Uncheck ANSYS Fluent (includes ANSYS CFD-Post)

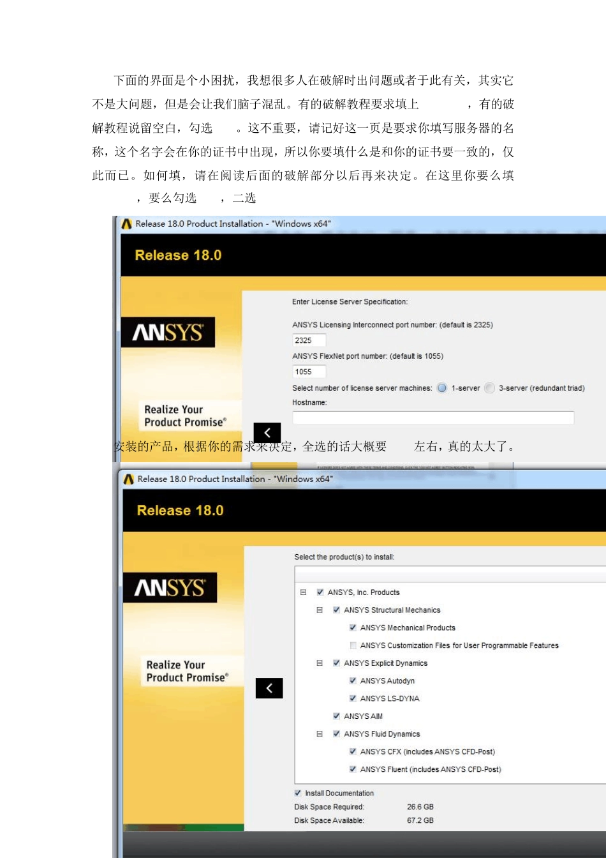click(353, 769)
